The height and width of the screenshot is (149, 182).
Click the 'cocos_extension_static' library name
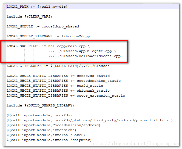(101, 96)
